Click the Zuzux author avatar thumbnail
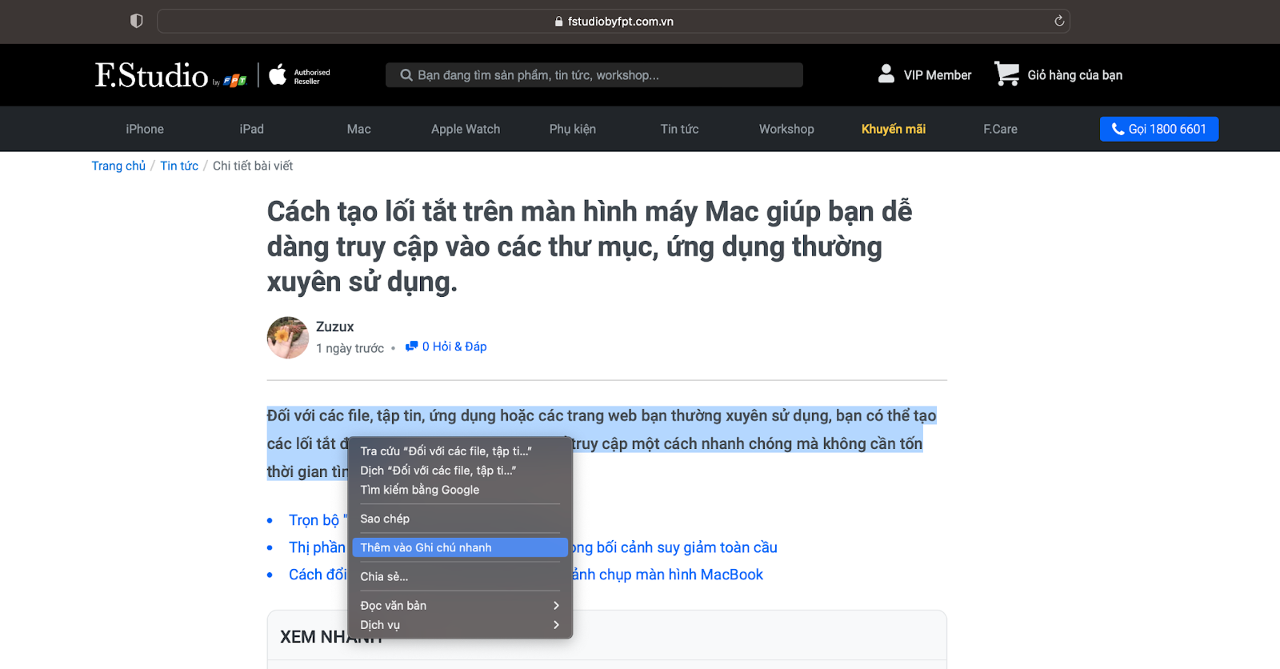 (x=288, y=338)
